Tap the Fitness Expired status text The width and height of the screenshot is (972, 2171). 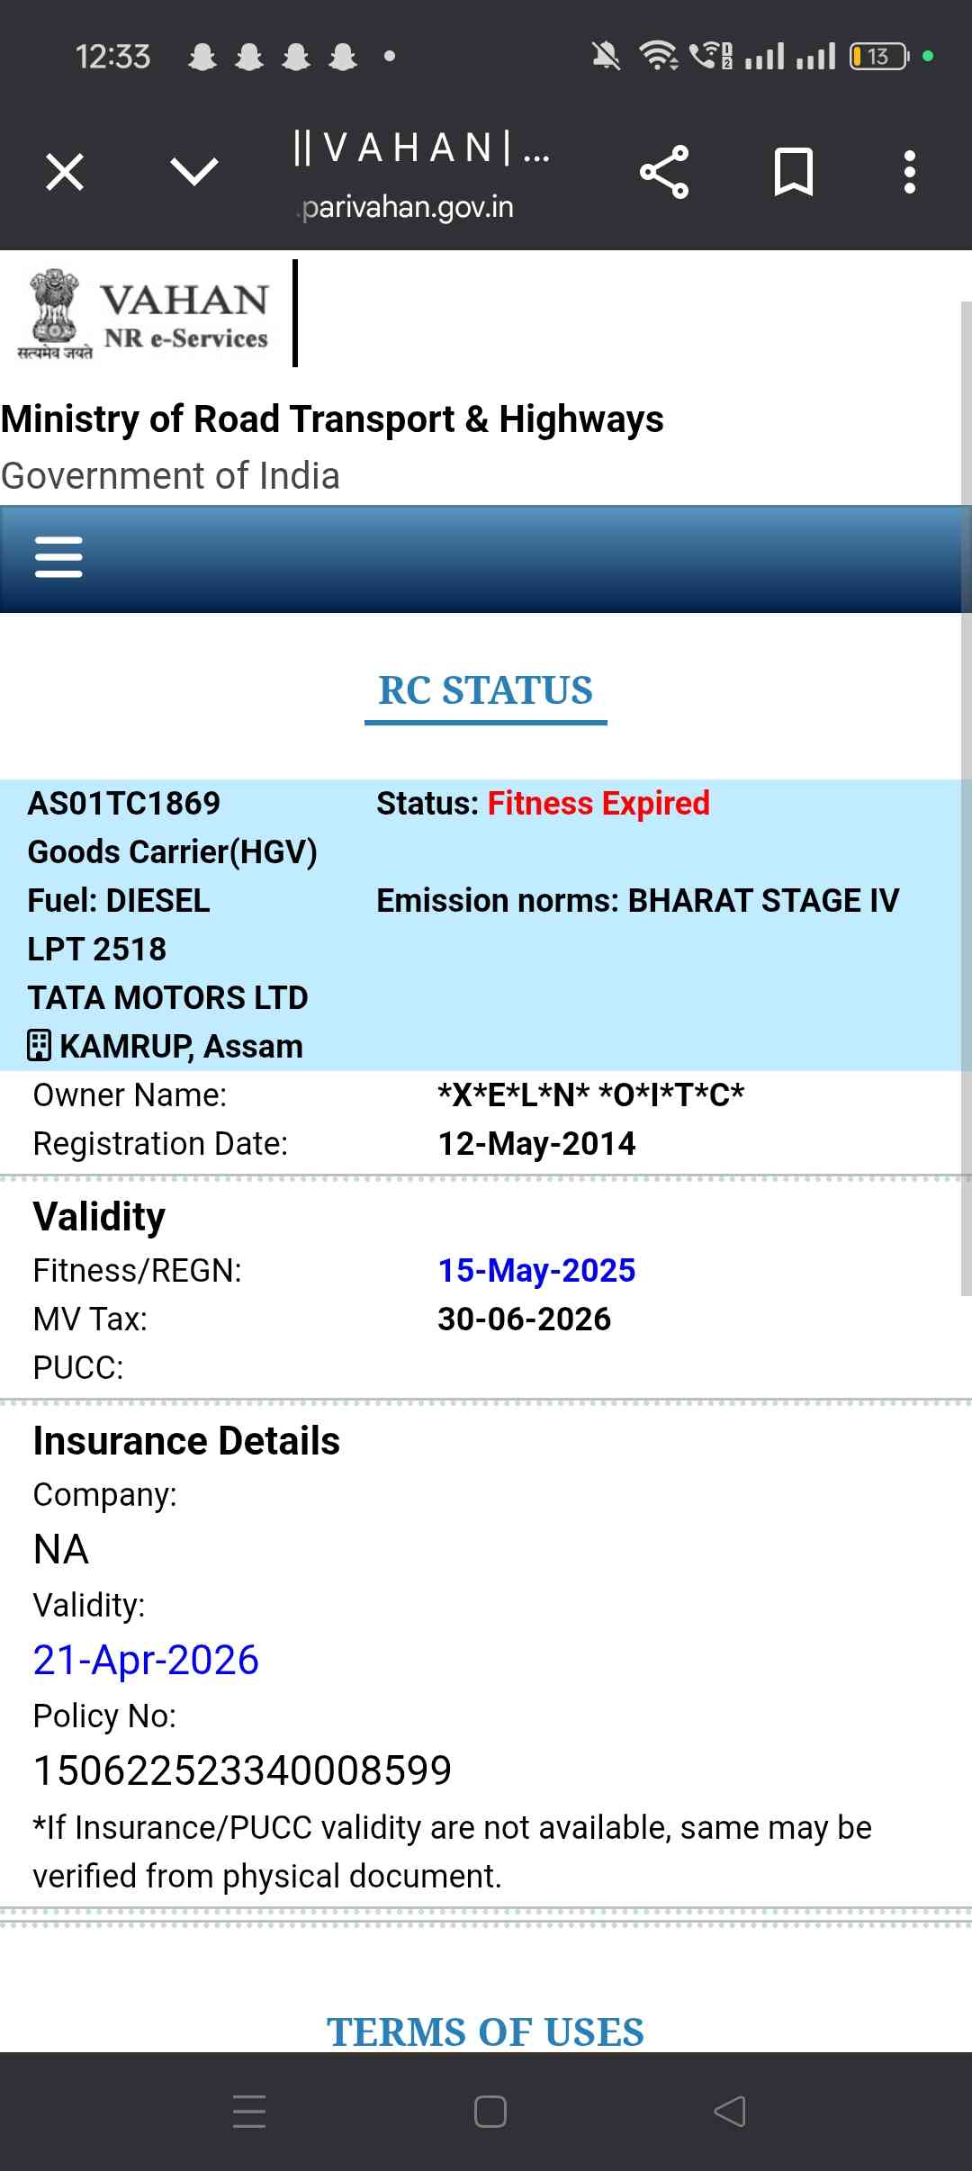[x=598, y=803]
